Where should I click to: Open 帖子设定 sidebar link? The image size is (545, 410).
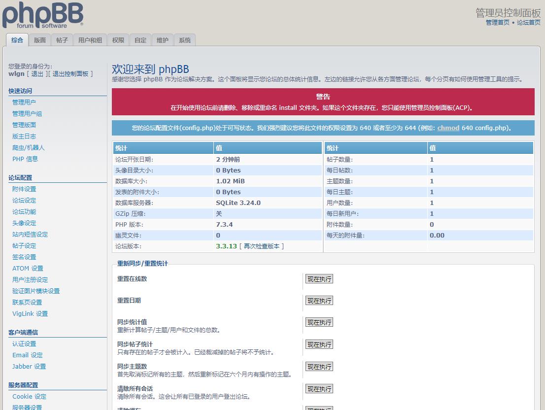click(24, 245)
